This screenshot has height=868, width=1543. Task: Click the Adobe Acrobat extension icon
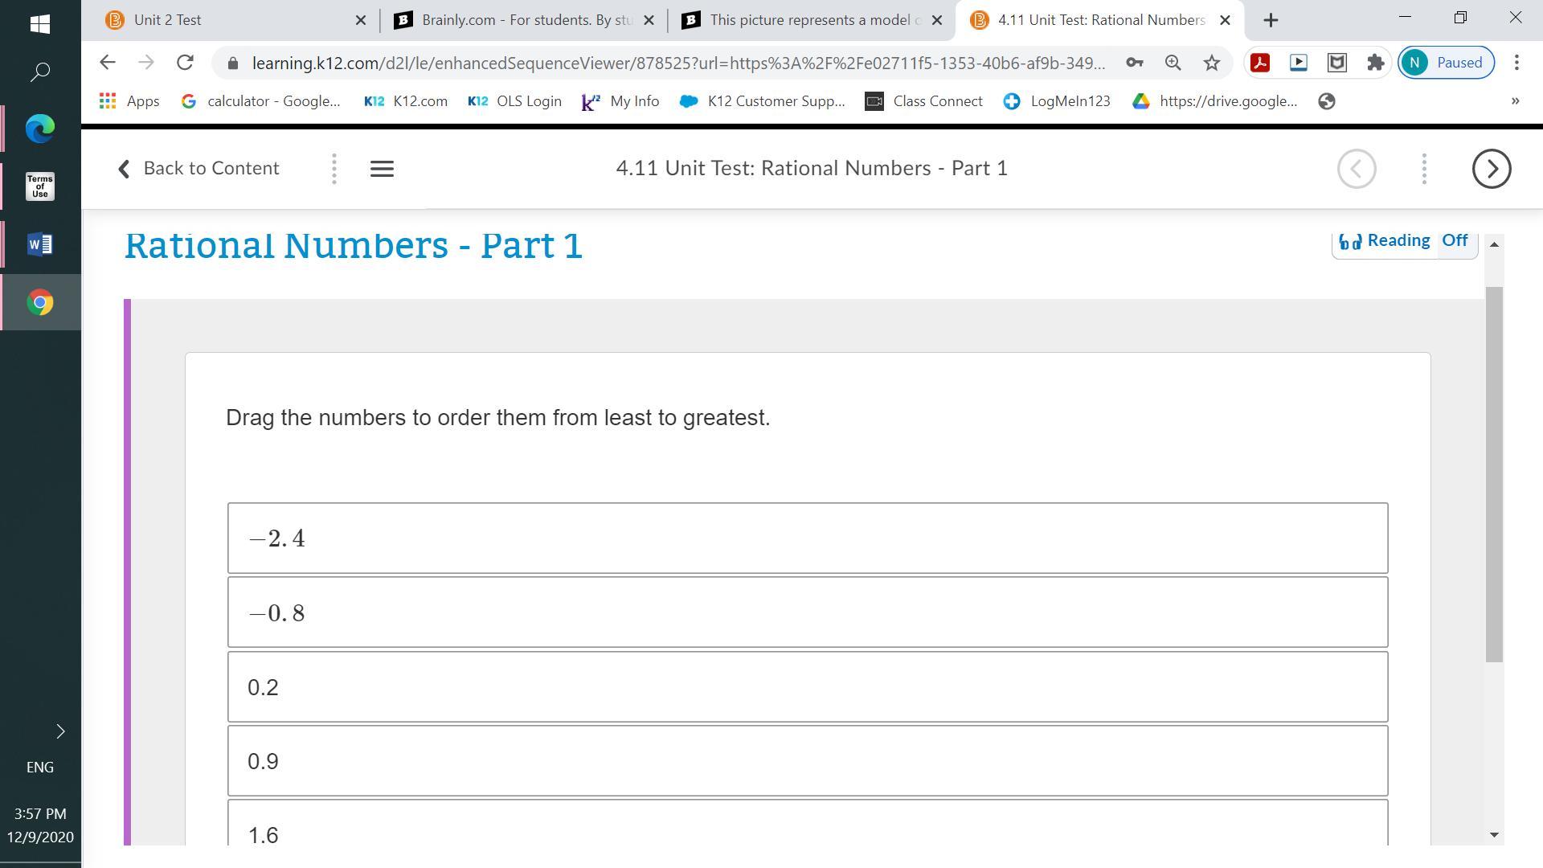click(x=1259, y=63)
